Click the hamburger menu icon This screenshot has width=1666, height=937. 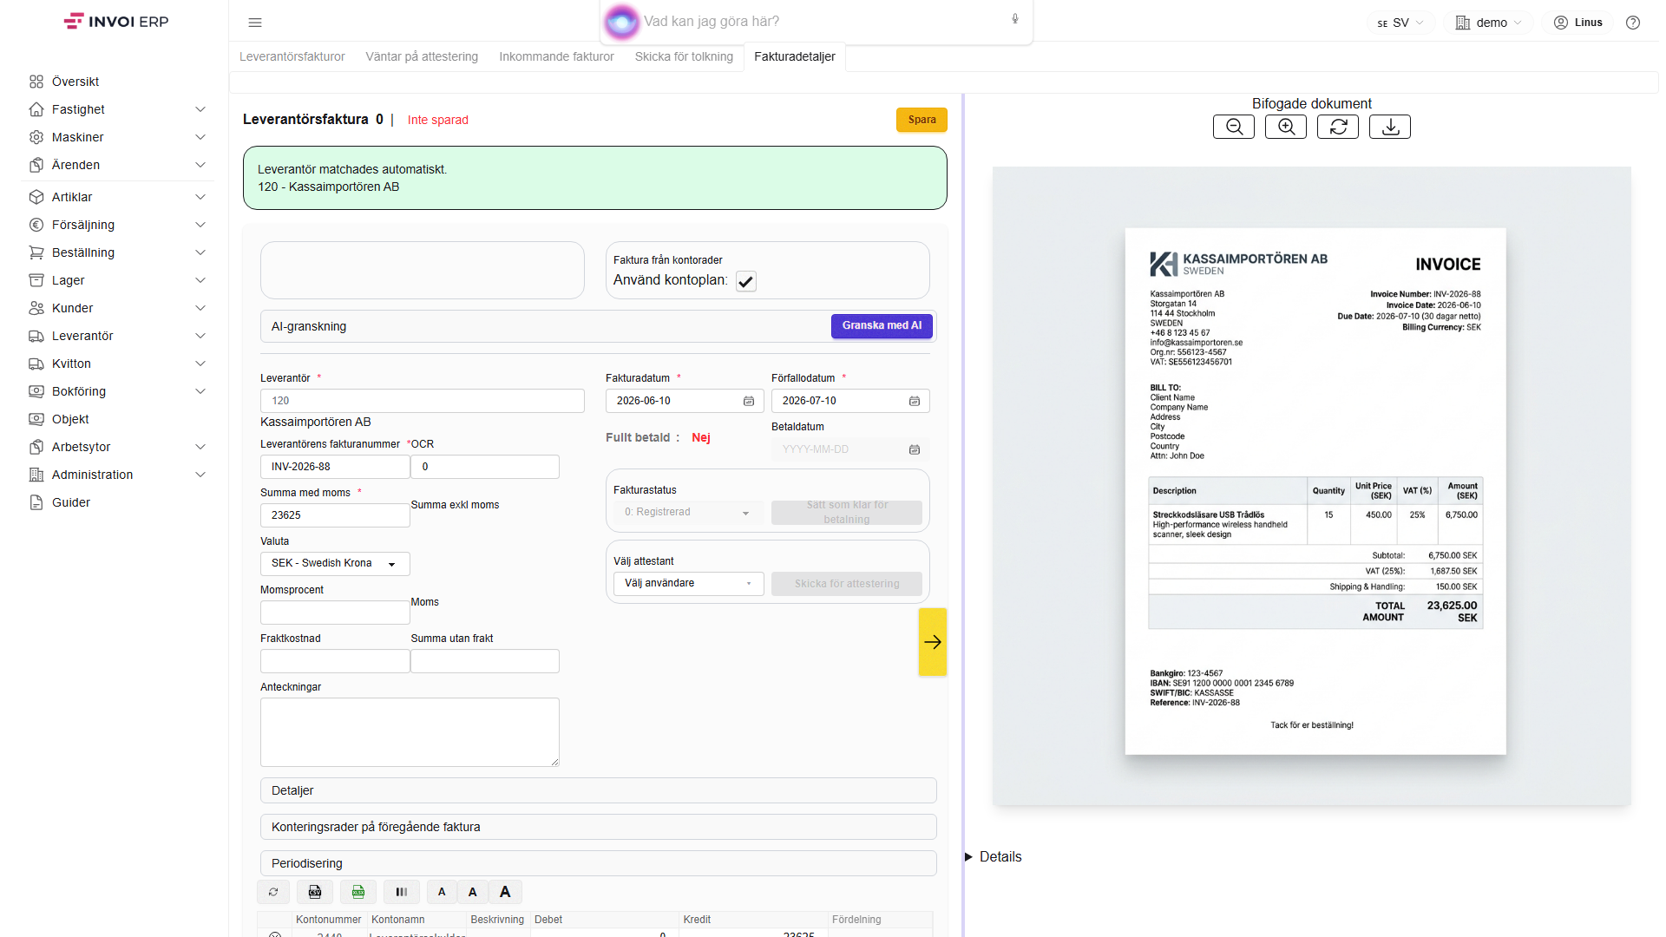[254, 23]
